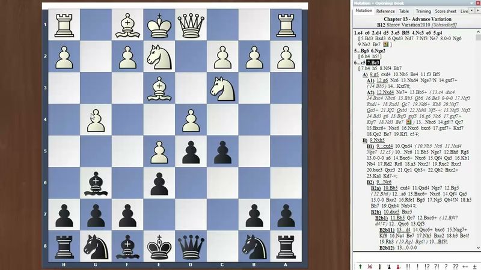Switch to the Reference tab
Image resolution: width=481 pixels, height=270 pixels.
point(385,11)
